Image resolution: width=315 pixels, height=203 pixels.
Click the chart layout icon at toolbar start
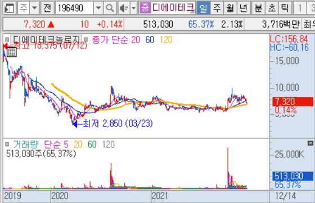(9, 8)
